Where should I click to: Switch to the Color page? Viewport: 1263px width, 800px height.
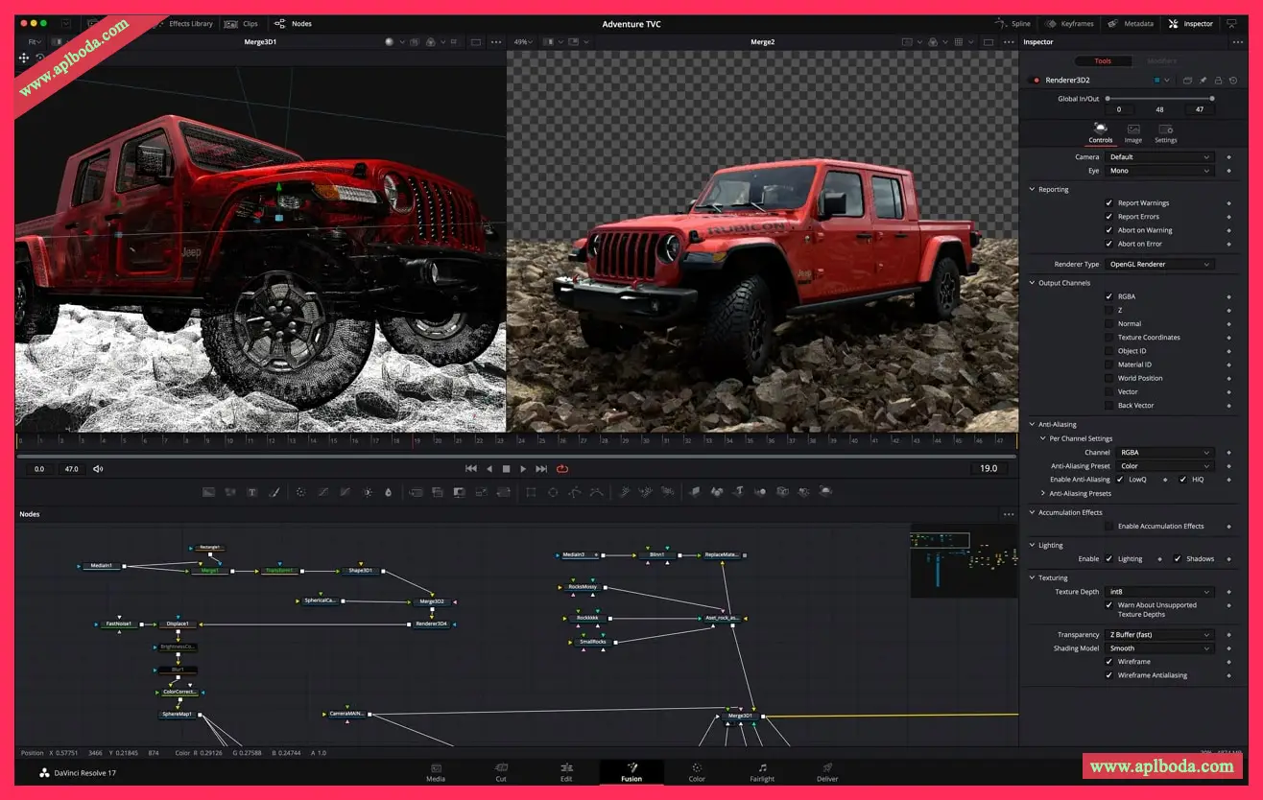click(697, 771)
